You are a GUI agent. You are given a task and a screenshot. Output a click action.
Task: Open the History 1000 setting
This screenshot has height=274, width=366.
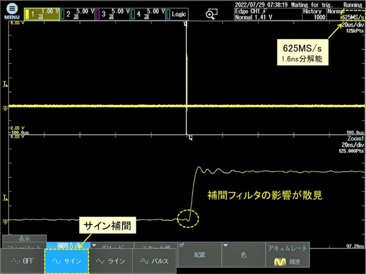(314, 14)
